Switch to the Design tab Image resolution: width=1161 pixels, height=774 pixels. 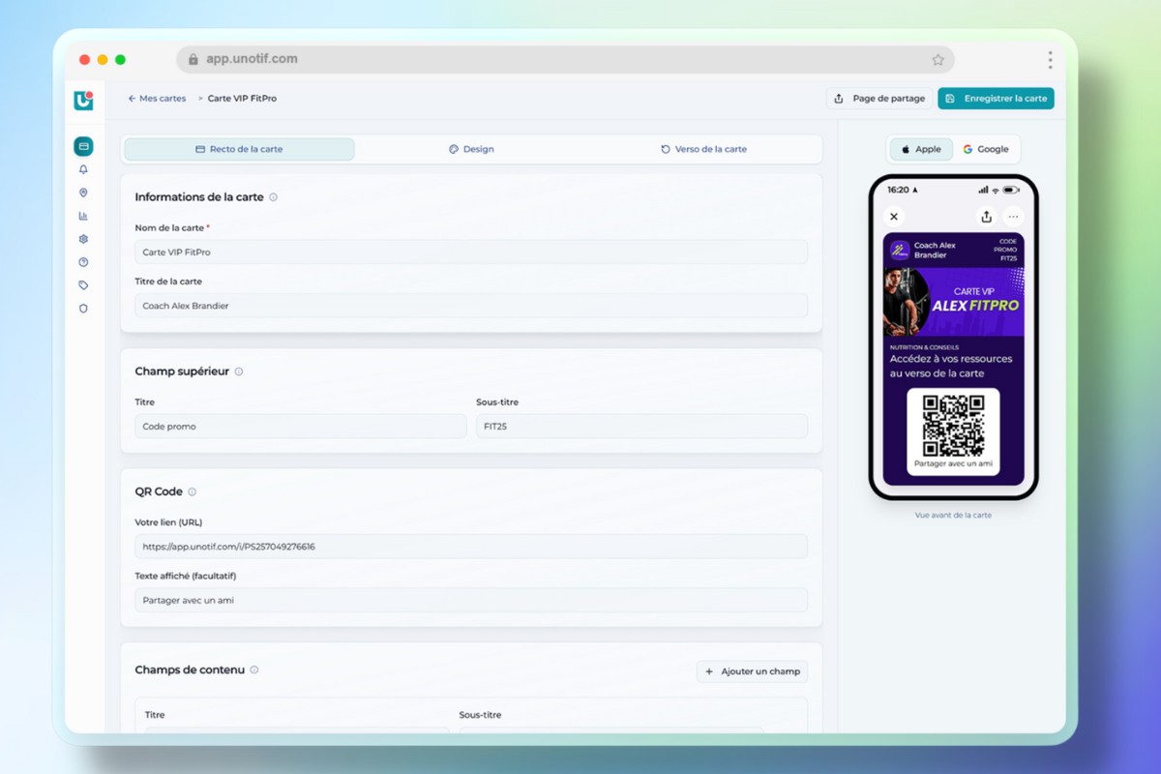tap(471, 149)
